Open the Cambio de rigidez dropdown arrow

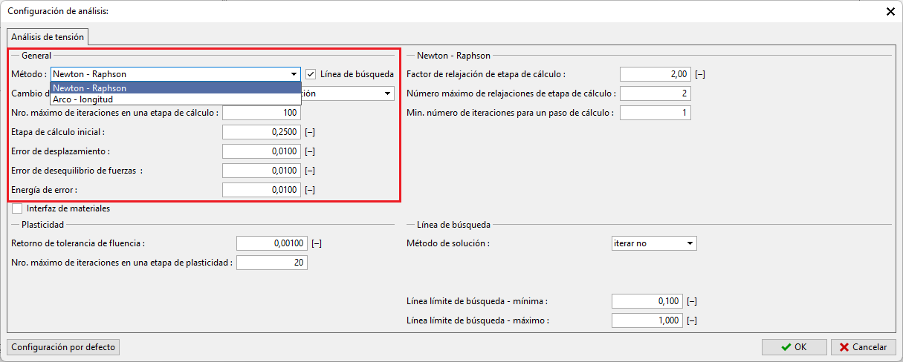[x=387, y=93]
